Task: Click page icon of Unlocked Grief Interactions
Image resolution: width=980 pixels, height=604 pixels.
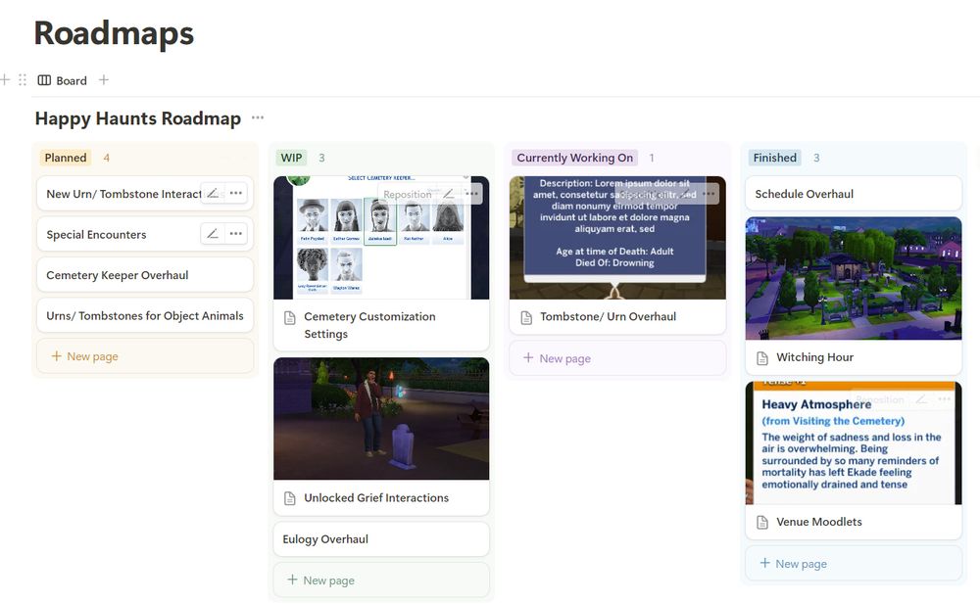Action: coord(290,498)
